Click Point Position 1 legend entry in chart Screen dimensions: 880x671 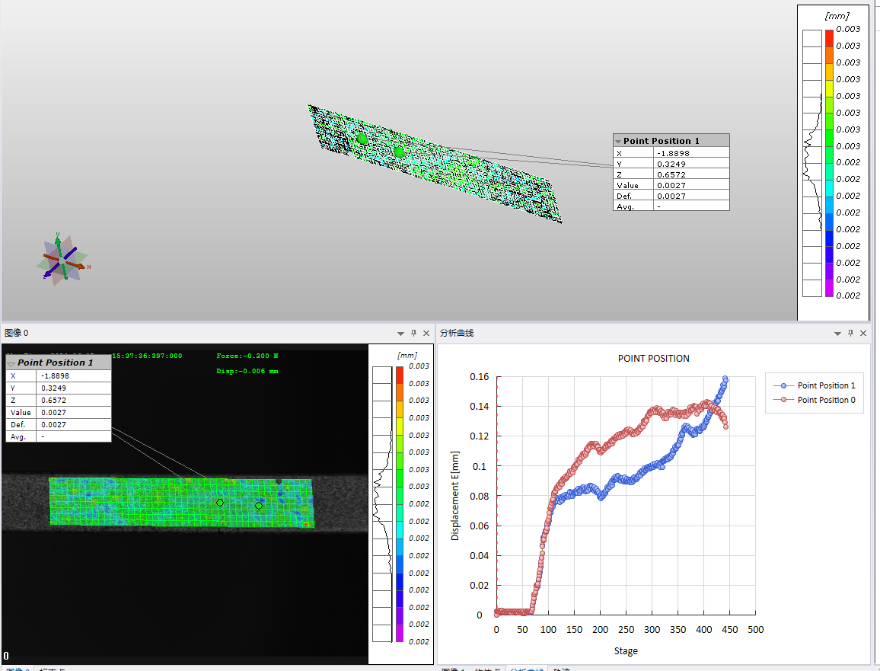point(825,386)
